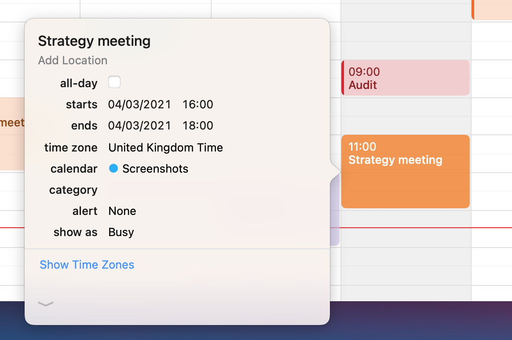Select the peach event at left edge
This screenshot has width=512, height=340.
[12, 134]
